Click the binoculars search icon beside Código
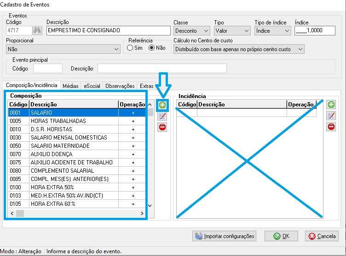Screen dimensions: 346x256 point(37,31)
